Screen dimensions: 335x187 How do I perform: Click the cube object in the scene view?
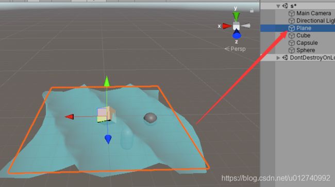106,115
